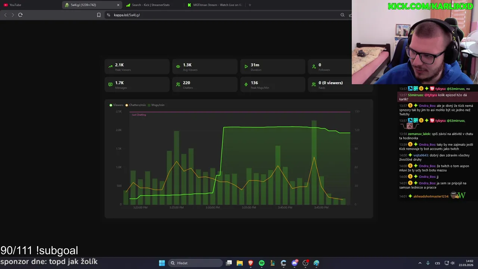This screenshot has height=269, width=478.
Task: Click the Peak Msgs/Min lightning icon
Action: (x=246, y=84)
